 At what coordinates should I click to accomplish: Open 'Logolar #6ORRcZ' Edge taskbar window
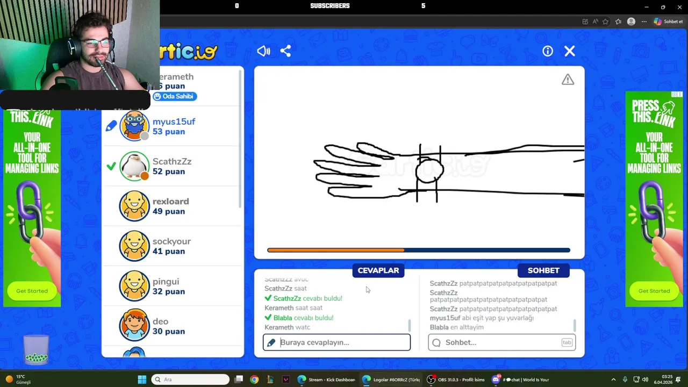point(391,379)
